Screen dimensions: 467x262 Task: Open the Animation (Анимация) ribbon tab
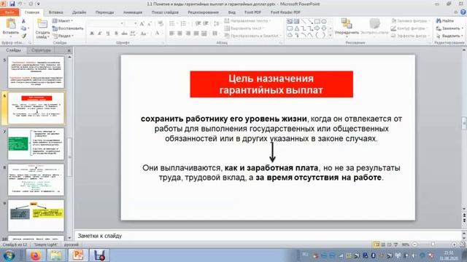click(x=133, y=12)
